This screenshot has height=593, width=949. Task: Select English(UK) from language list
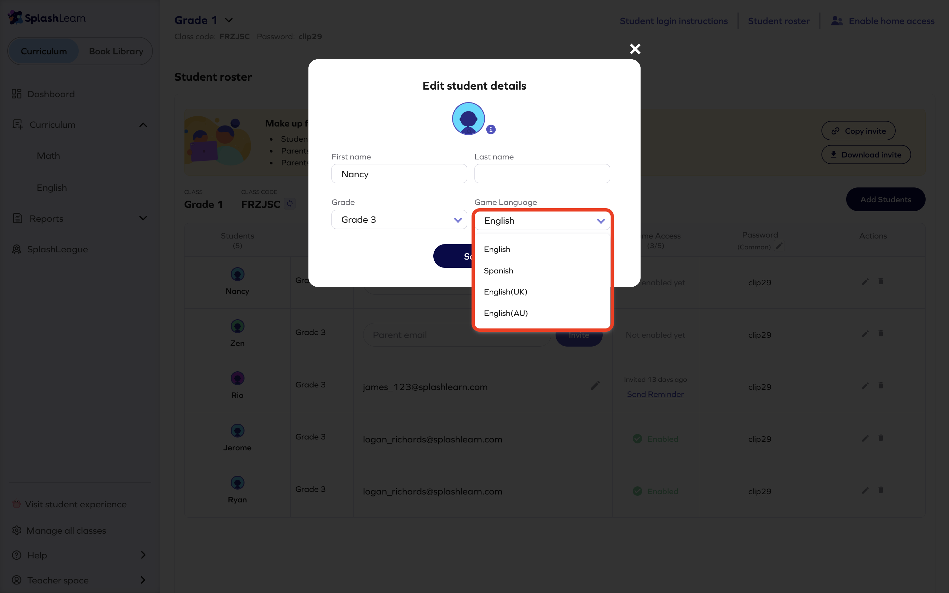pos(505,292)
